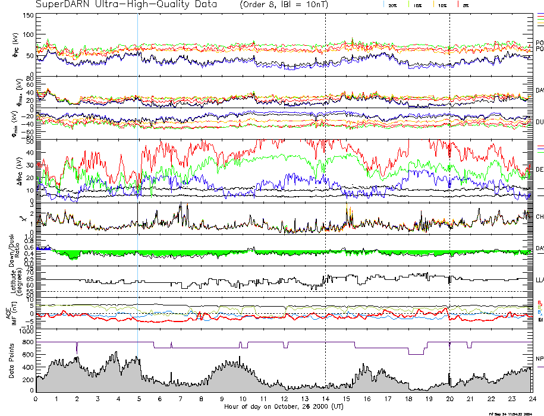This screenshot has width=544, height=416.
Task: Click the light blue 20% legend line
Action: click(x=383, y=4)
